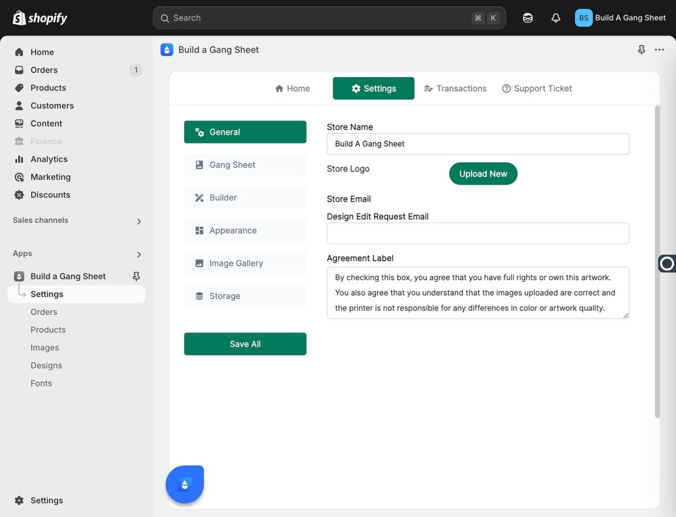
Task: Open Customers page
Action: click(x=52, y=106)
